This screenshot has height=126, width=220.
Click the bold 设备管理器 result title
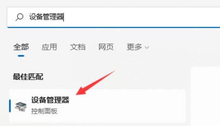tap(50, 100)
